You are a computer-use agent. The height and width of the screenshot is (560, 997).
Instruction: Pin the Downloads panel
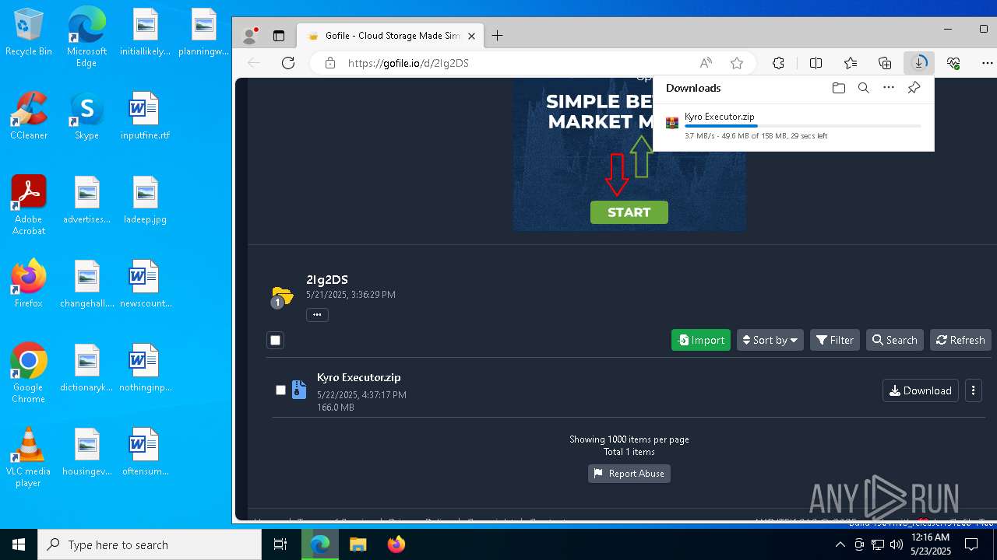point(914,88)
